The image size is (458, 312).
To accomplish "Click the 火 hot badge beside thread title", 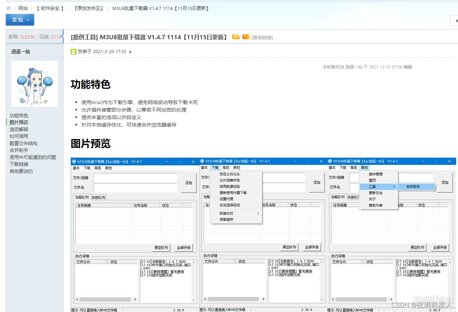I will point(246,37).
